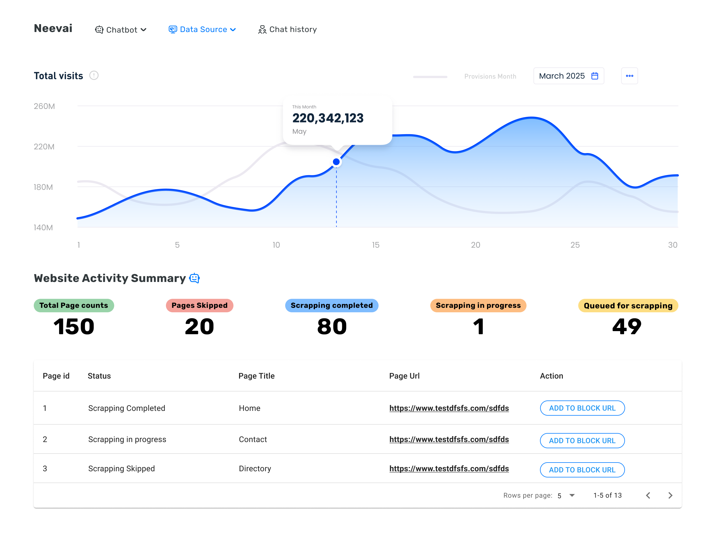Click ADD TO BLOCK URL for Home

[582, 408]
